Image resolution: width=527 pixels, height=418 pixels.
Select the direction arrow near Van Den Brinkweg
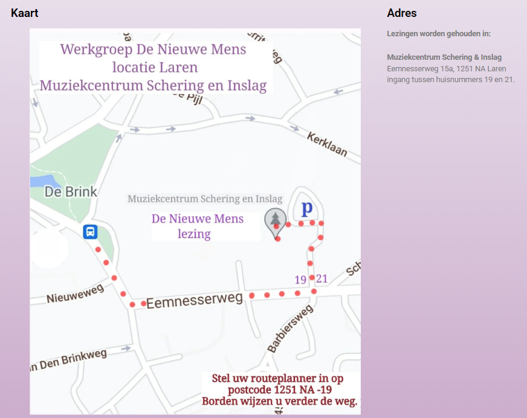[126, 349]
